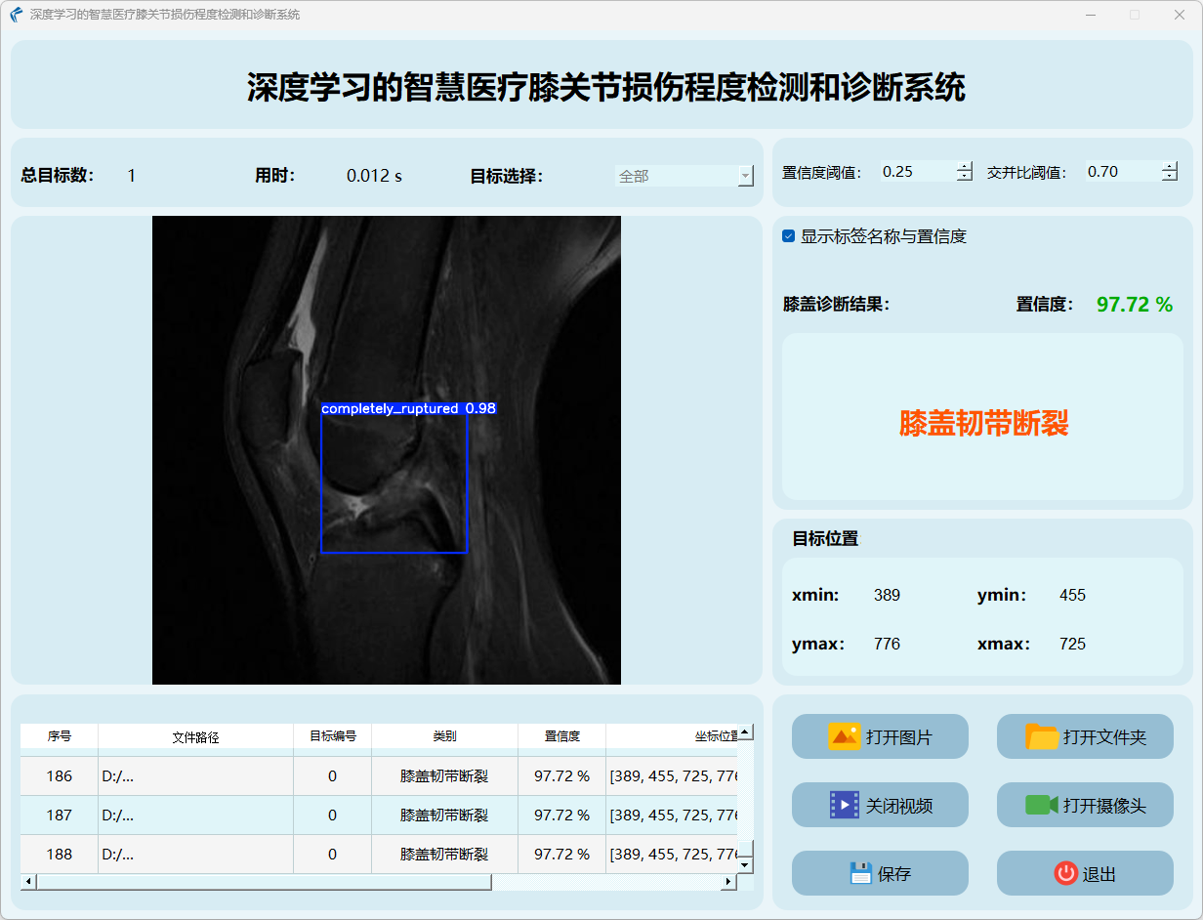The image size is (1203, 920).
Task: Click the 文件路径 column header
Action: click(x=195, y=737)
